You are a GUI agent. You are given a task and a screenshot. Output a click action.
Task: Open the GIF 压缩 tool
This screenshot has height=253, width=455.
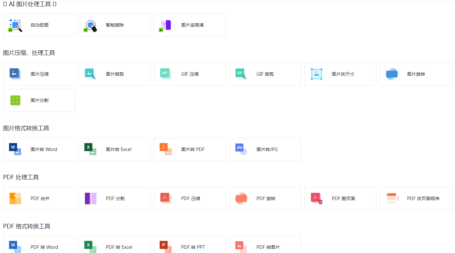tap(190, 74)
